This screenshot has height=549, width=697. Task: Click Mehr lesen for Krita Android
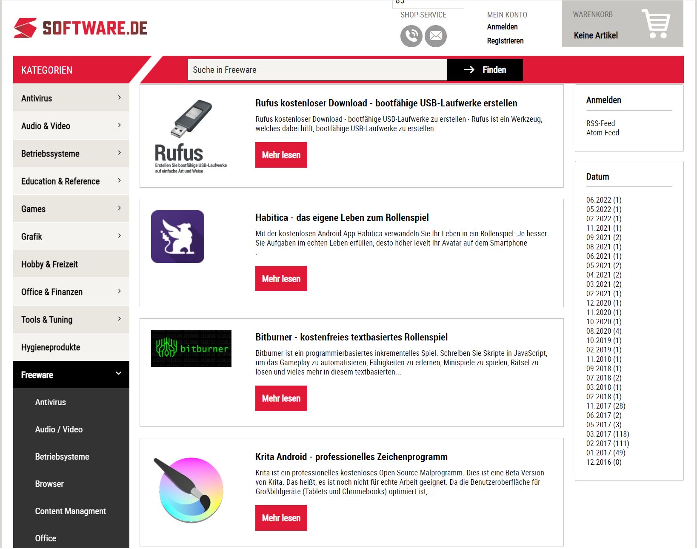click(x=281, y=518)
